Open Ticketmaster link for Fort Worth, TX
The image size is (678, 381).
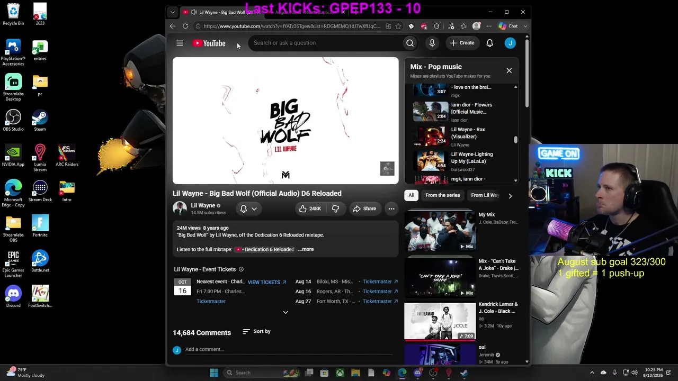[x=380, y=302]
